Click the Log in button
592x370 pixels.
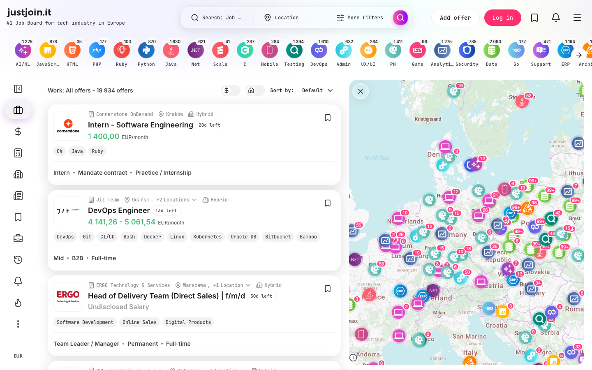point(503,18)
